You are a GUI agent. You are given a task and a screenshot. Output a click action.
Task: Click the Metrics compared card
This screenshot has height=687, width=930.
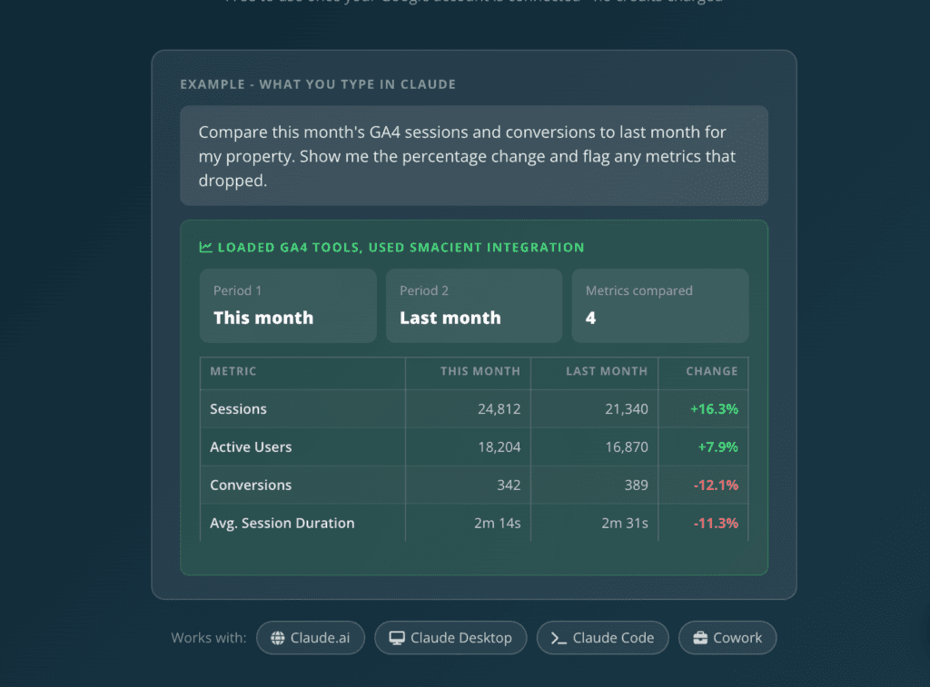(660, 306)
